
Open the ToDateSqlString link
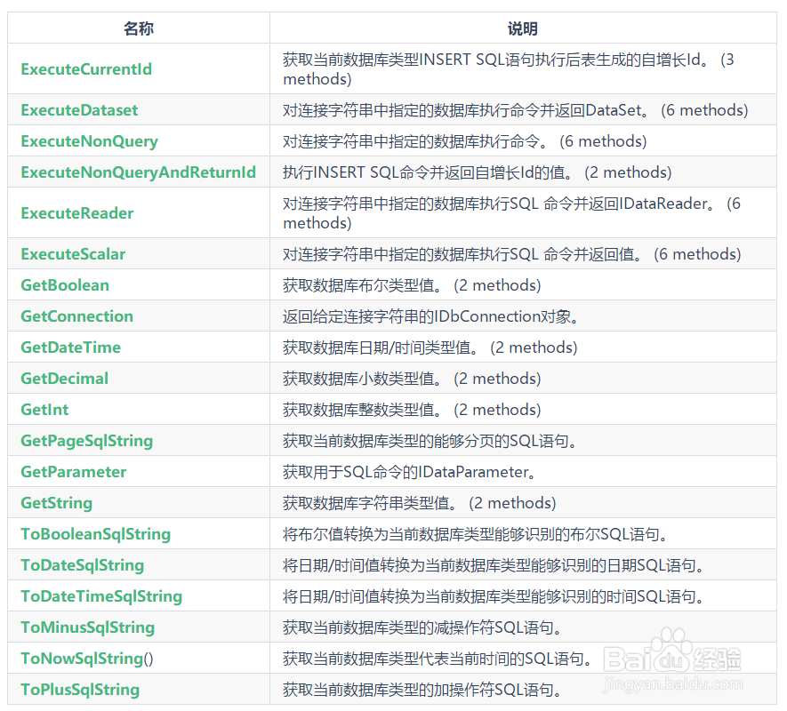pyautogui.click(x=83, y=565)
